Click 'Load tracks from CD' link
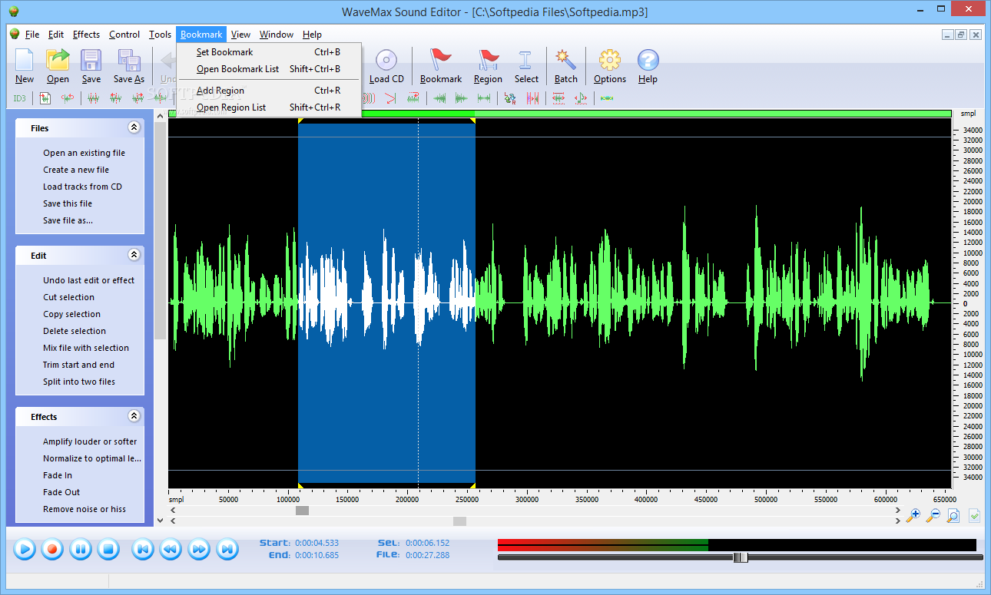This screenshot has width=991, height=595. [82, 187]
